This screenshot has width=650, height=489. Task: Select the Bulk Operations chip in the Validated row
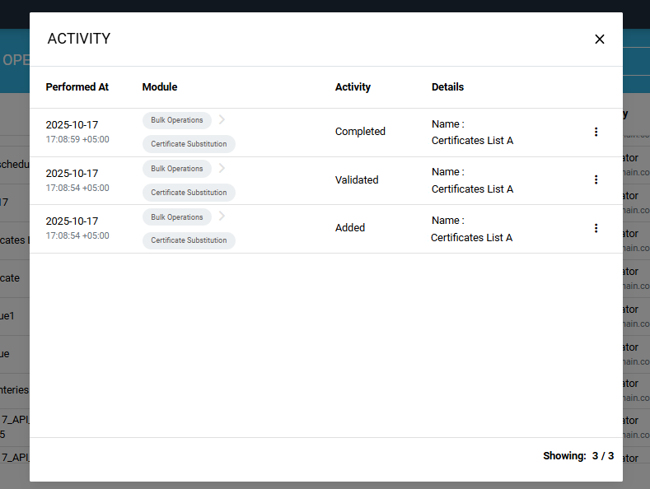coord(176,169)
